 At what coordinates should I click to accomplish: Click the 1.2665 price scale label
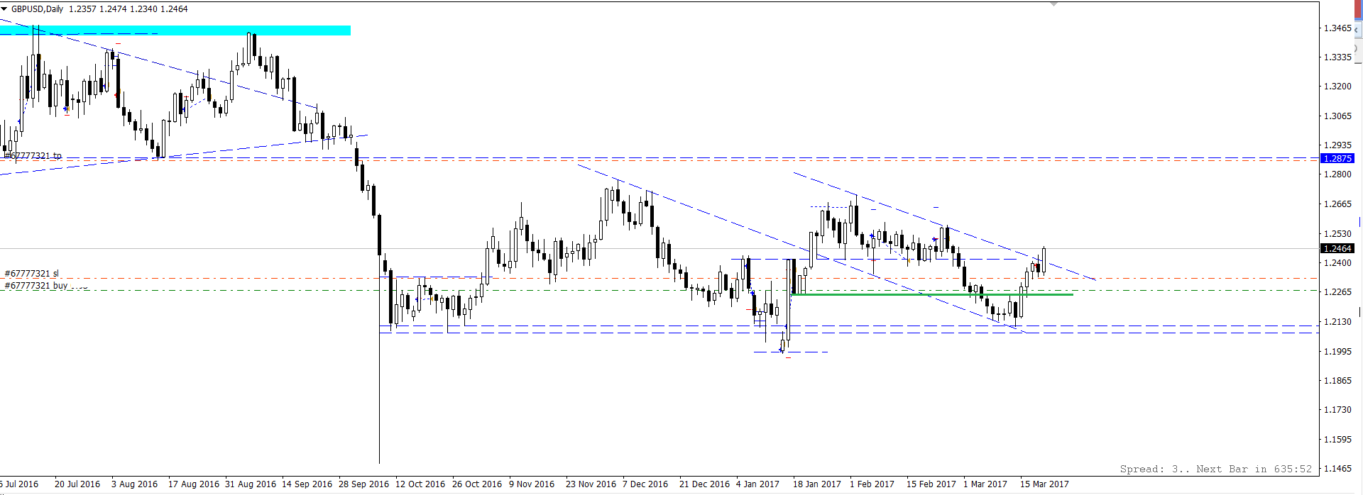1337,204
